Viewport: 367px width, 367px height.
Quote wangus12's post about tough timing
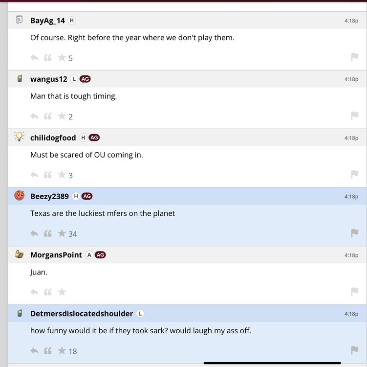48,116
